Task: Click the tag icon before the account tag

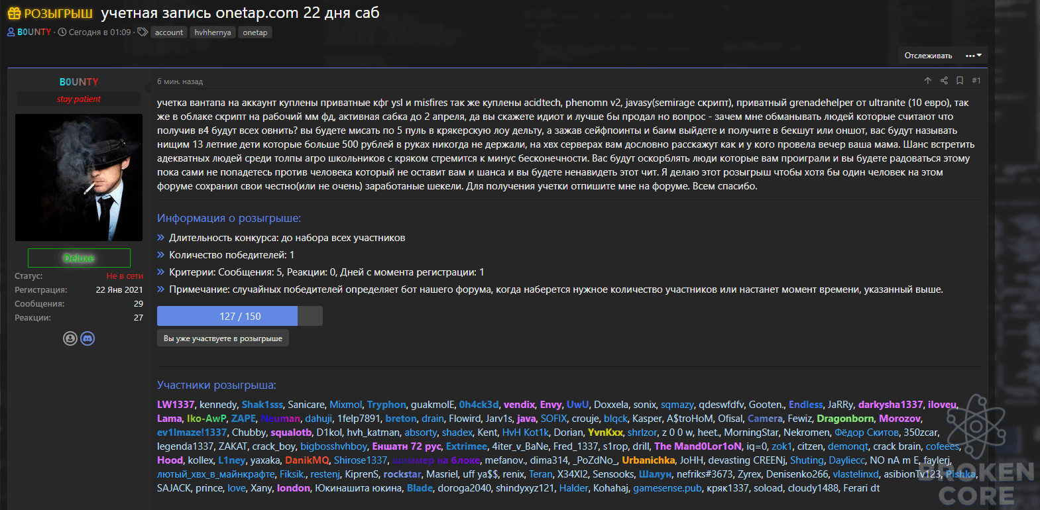Action: click(x=143, y=32)
